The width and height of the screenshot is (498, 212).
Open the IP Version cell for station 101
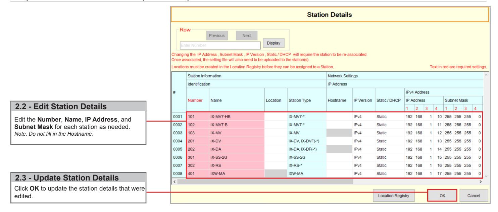pyautogui.click(x=364, y=117)
